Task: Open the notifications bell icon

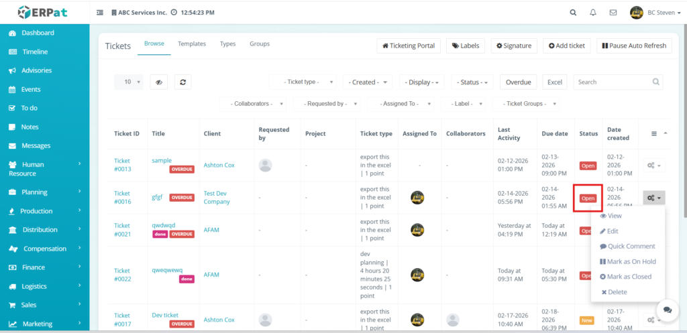Action: point(593,12)
